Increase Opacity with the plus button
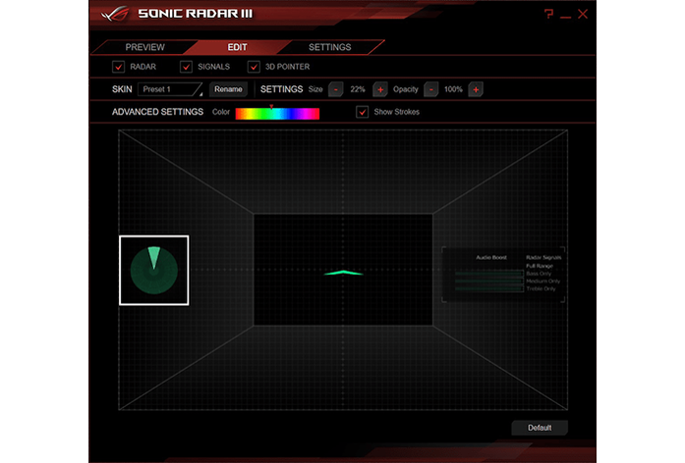Image resolution: width=685 pixels, height=463 pixels. pos(476,89)
